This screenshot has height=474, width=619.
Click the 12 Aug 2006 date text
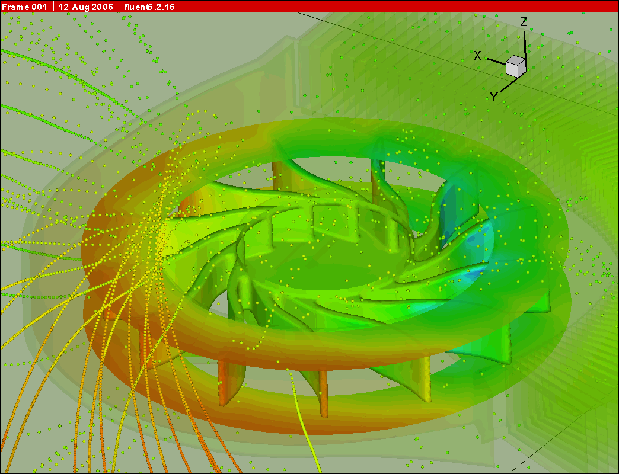coord(87,6)
